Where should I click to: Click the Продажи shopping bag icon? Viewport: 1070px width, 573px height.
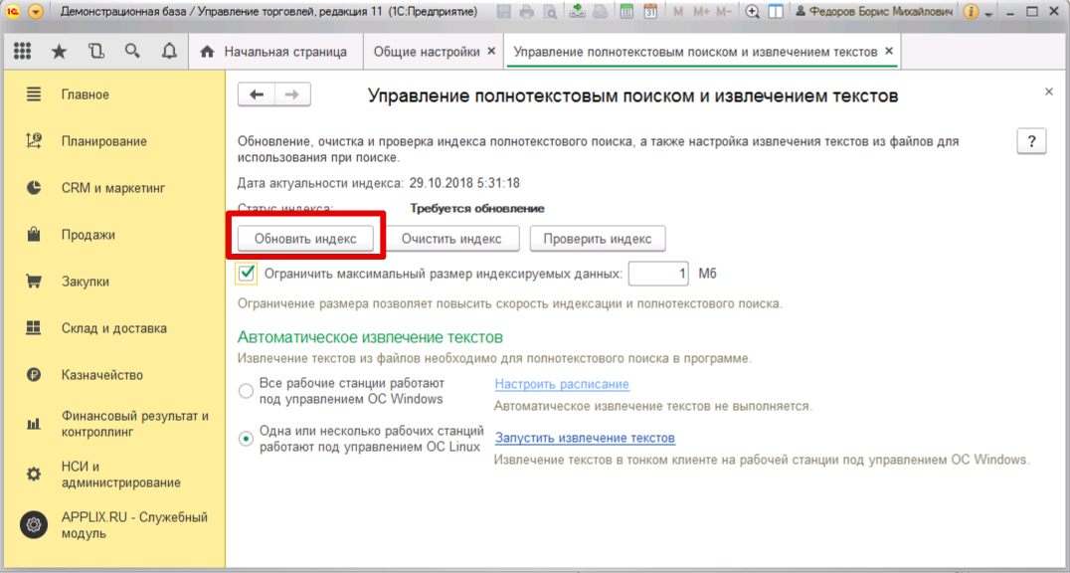(34, 235)
